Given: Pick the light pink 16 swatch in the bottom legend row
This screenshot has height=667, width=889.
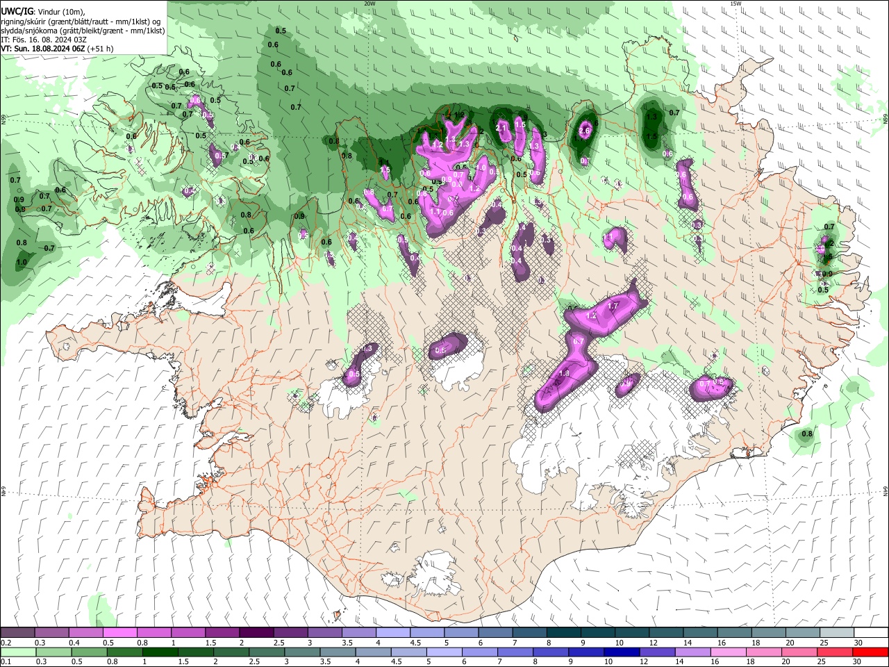Looking at the screenshot, I should click(729, 652).
